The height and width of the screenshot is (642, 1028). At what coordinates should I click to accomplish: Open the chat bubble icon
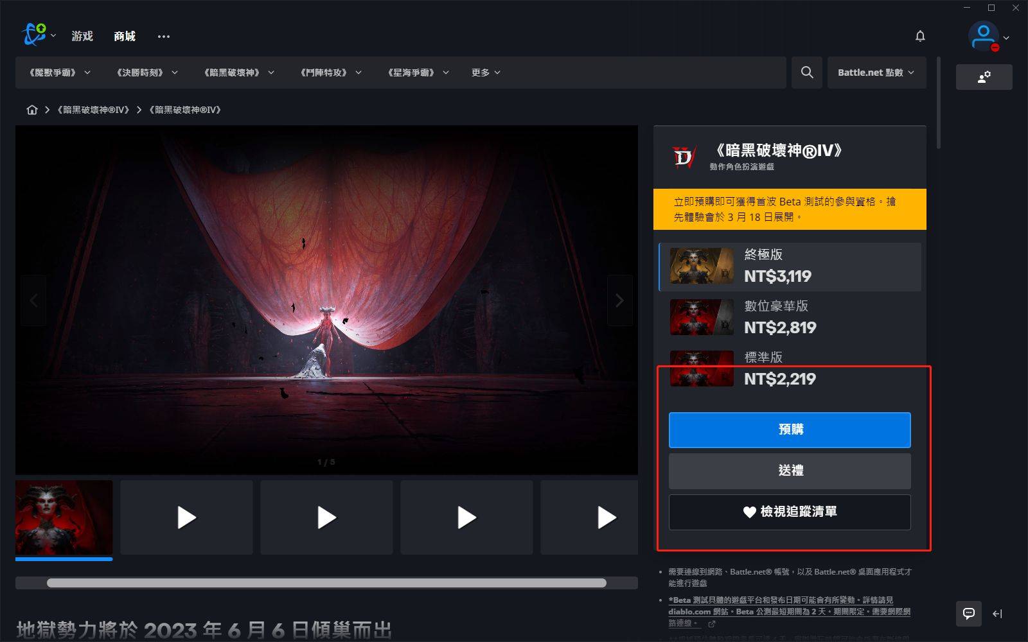coord(969,613)
